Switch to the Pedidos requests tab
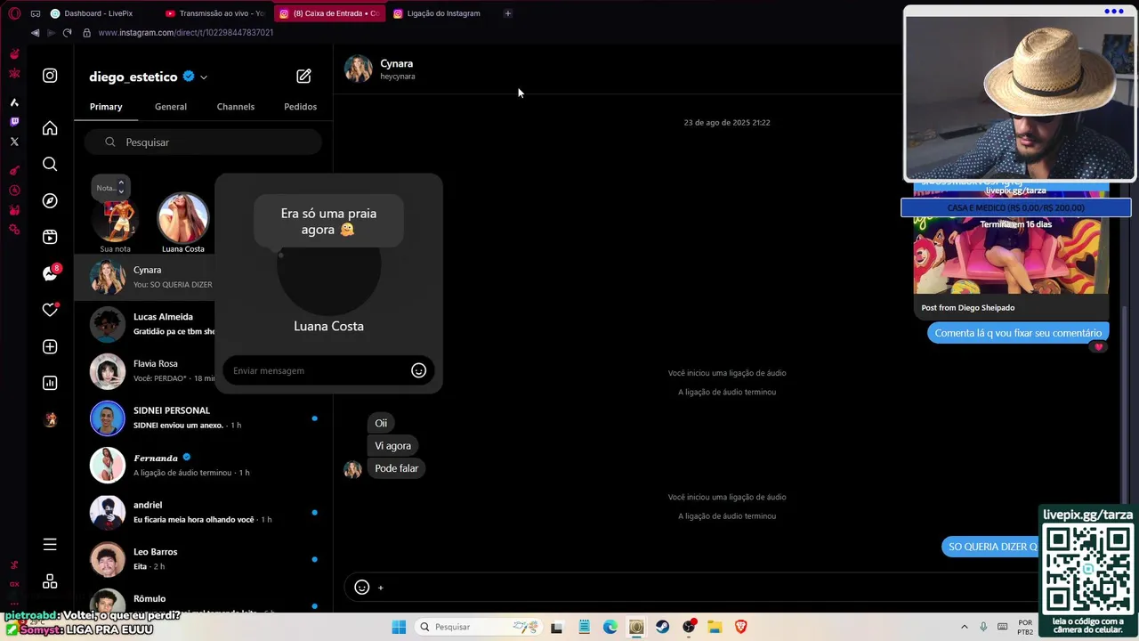This screenshot has height=641, width=1139. (x=300, y=107)
